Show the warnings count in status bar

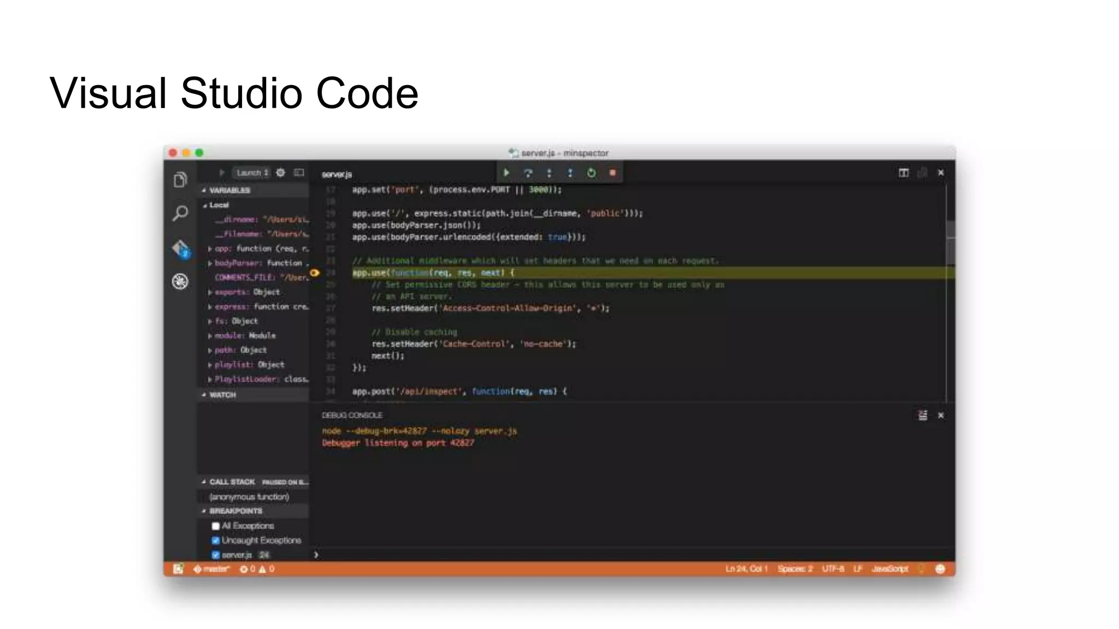(267, 569)
